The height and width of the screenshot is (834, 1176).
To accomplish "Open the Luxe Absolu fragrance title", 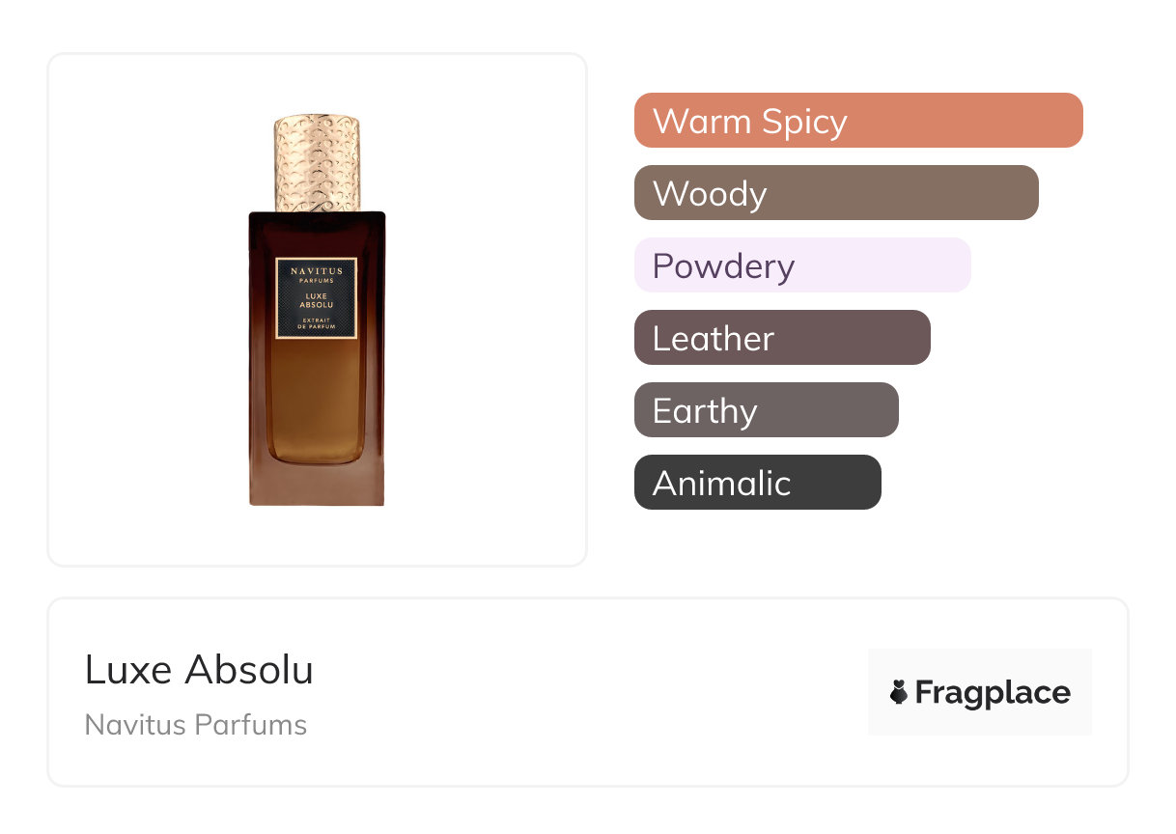I will pyautogui.click(x=199, y=670).
